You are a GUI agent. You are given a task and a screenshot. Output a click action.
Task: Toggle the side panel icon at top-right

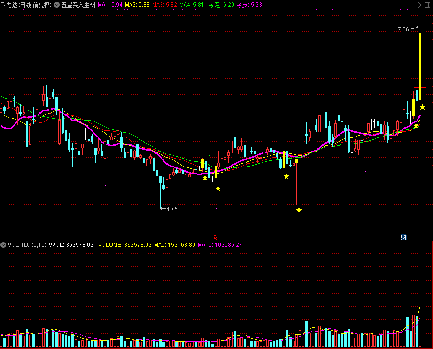click(x=427, y=5)
